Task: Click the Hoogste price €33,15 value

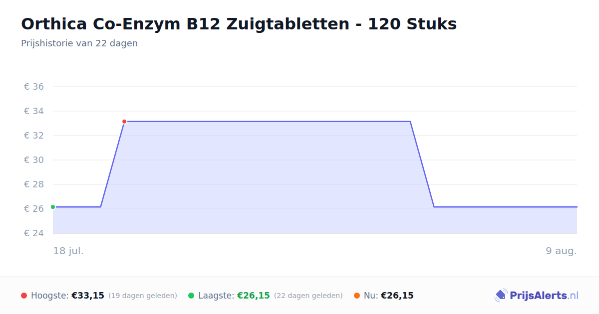Action: click(x=88, y=296)
